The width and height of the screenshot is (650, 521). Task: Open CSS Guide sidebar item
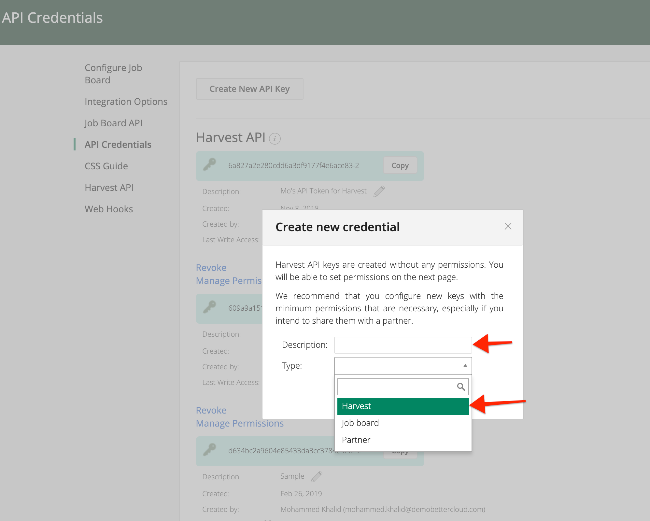tap(106, 166)
